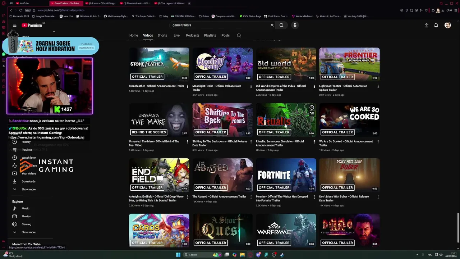Open options for Moonlight Peaks trailer video
This screenshot has width=460, height=259.
(251, 86)
